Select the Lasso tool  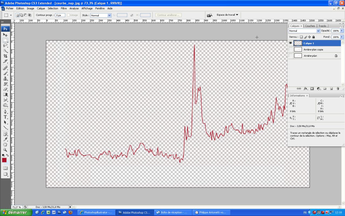5,45
